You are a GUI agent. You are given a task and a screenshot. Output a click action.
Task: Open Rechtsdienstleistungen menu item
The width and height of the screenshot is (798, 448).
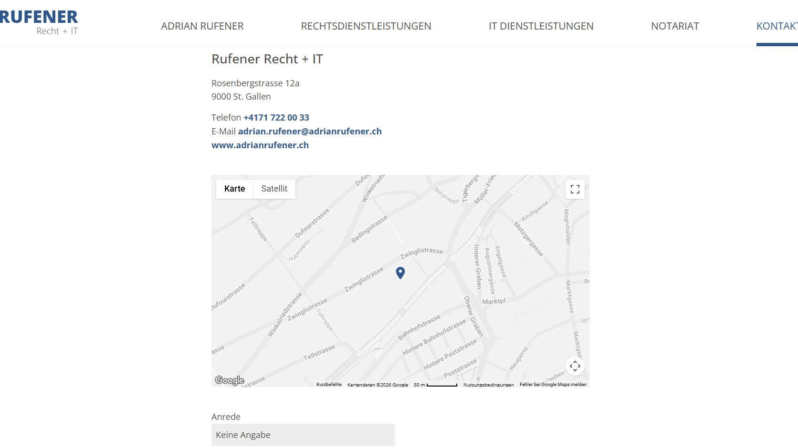(366, 26)
